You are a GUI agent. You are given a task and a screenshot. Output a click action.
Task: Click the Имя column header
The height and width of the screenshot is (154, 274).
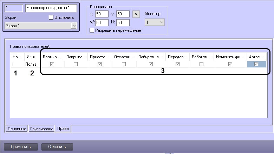(x=30, y=57)
